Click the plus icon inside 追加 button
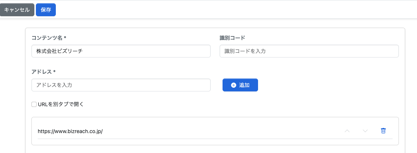Screen dimensions: 417x153 click(234, 85)
